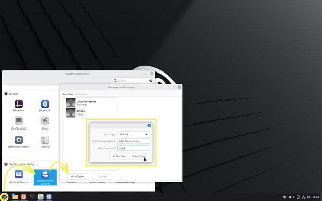Launch the red browser icon in panel
The image size is (322, 201).
coord(23,197)
